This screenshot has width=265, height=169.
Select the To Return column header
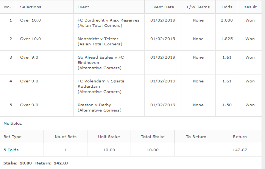tap(196, 137)
